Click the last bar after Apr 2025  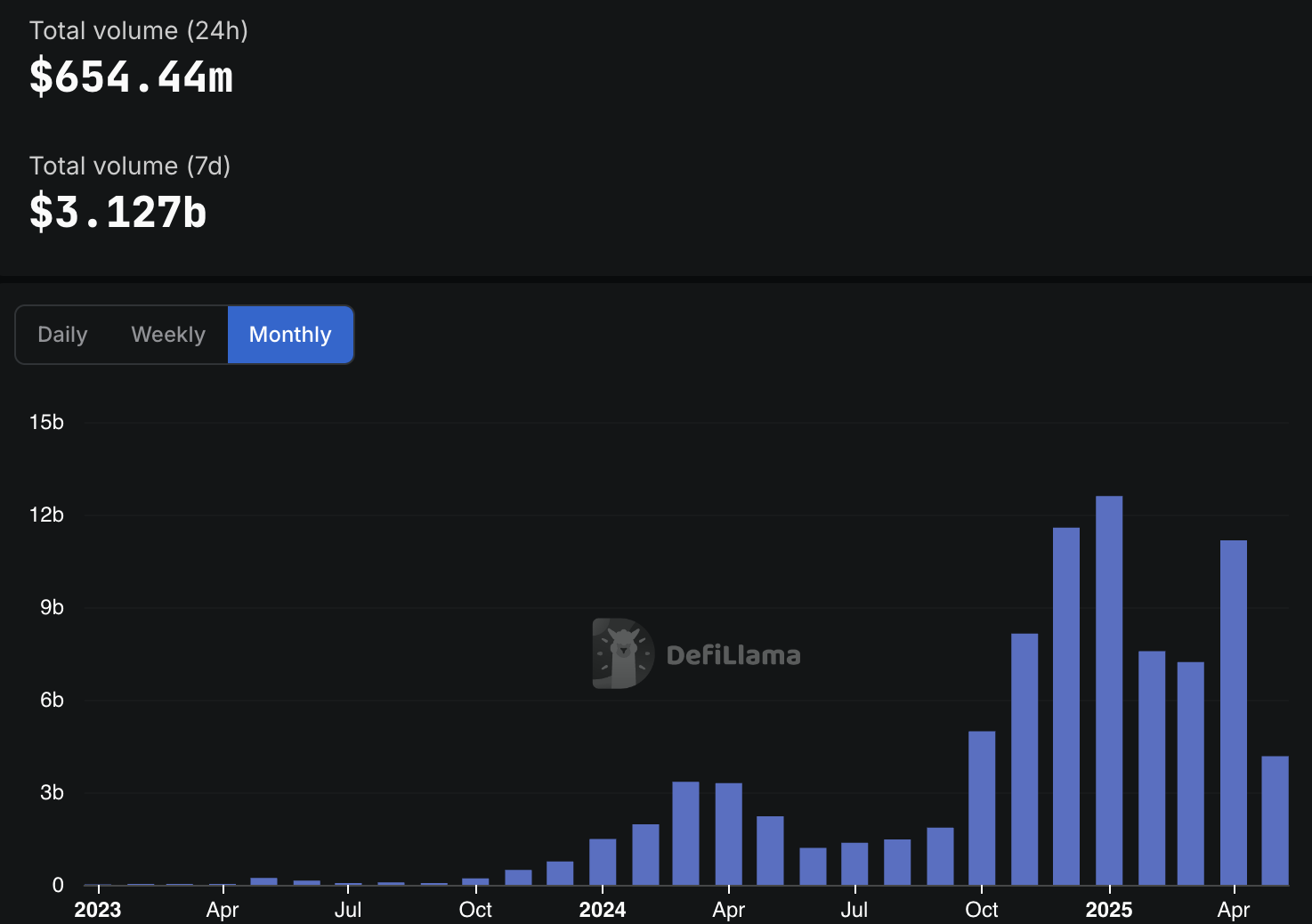1276,821
